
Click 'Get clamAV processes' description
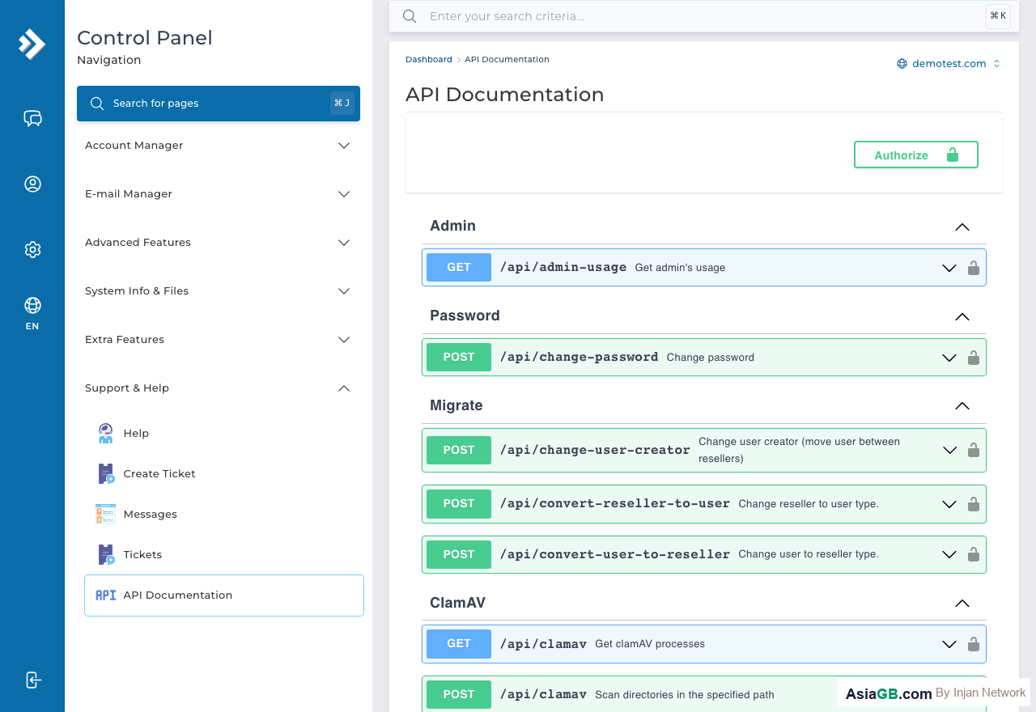click(650, 644)
